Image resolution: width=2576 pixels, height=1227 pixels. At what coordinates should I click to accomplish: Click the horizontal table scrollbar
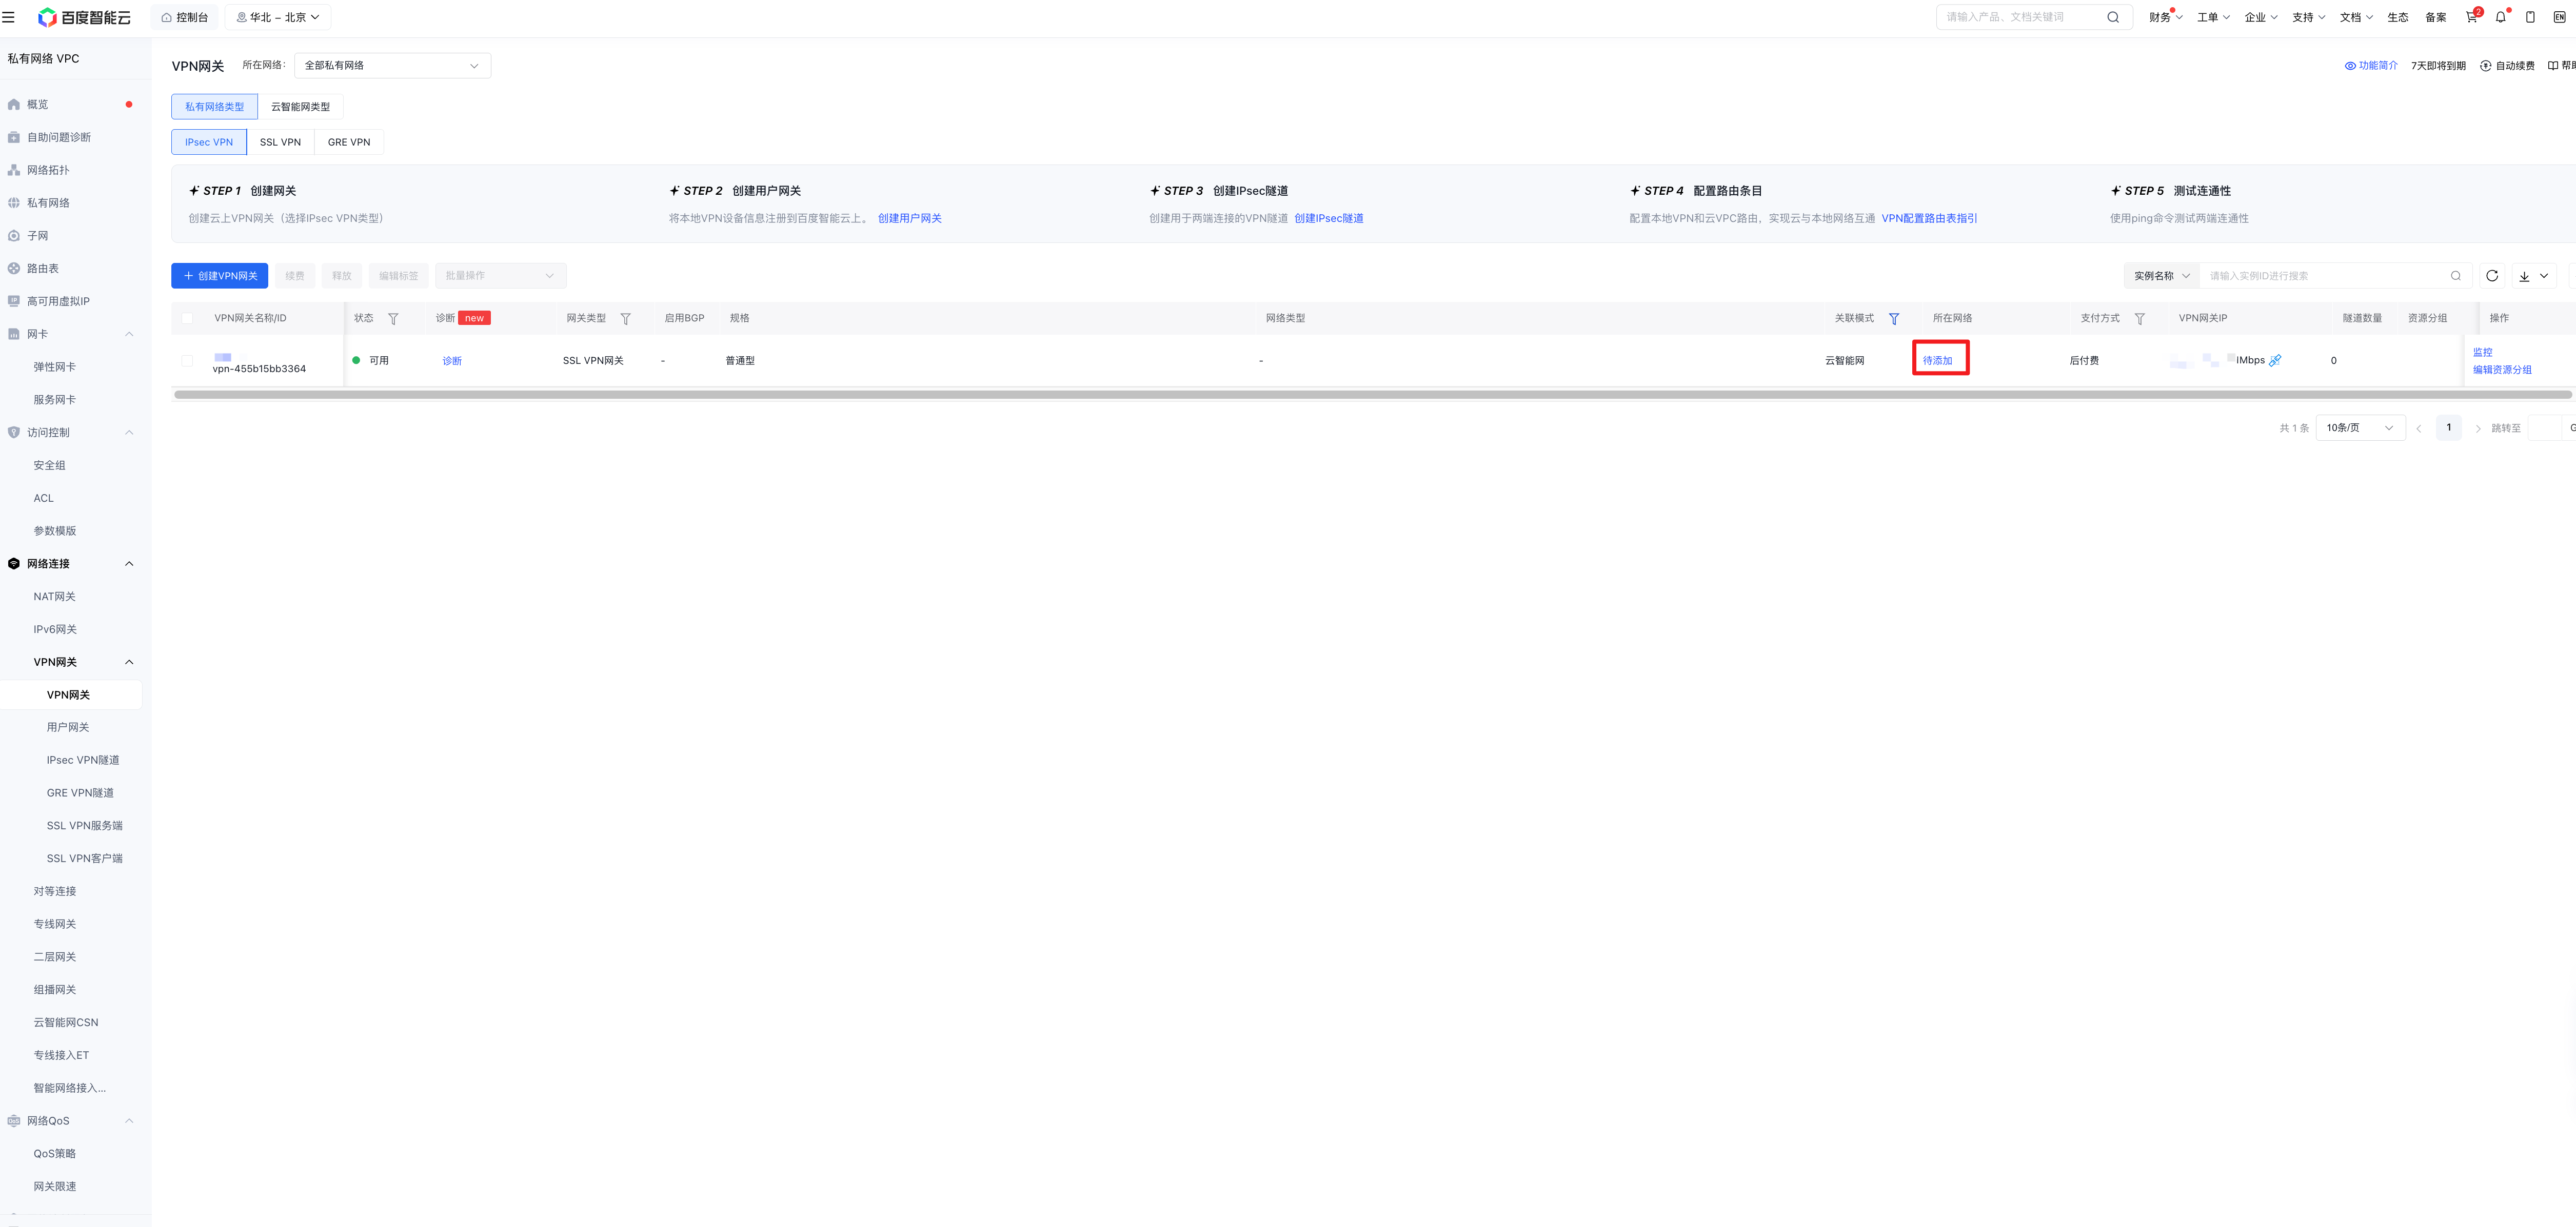coord(1372,395)
